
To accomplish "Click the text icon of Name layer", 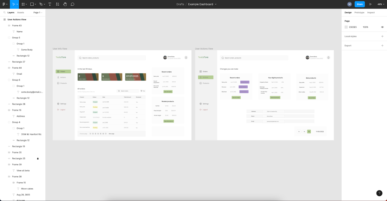I will tap(14, 32).
